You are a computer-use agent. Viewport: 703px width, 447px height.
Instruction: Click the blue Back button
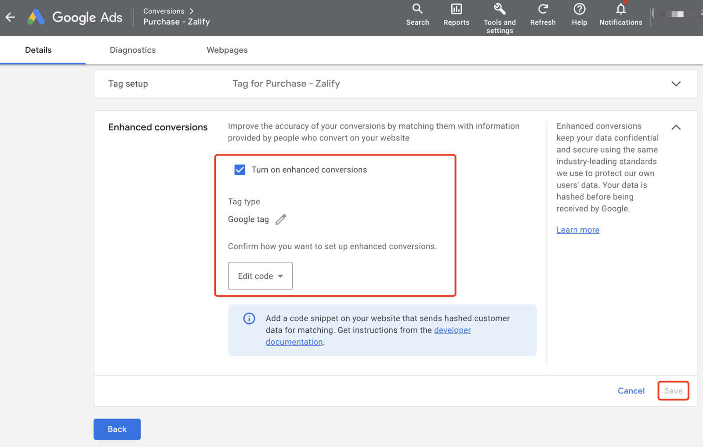pyautogui.click(x=117, y=429)
